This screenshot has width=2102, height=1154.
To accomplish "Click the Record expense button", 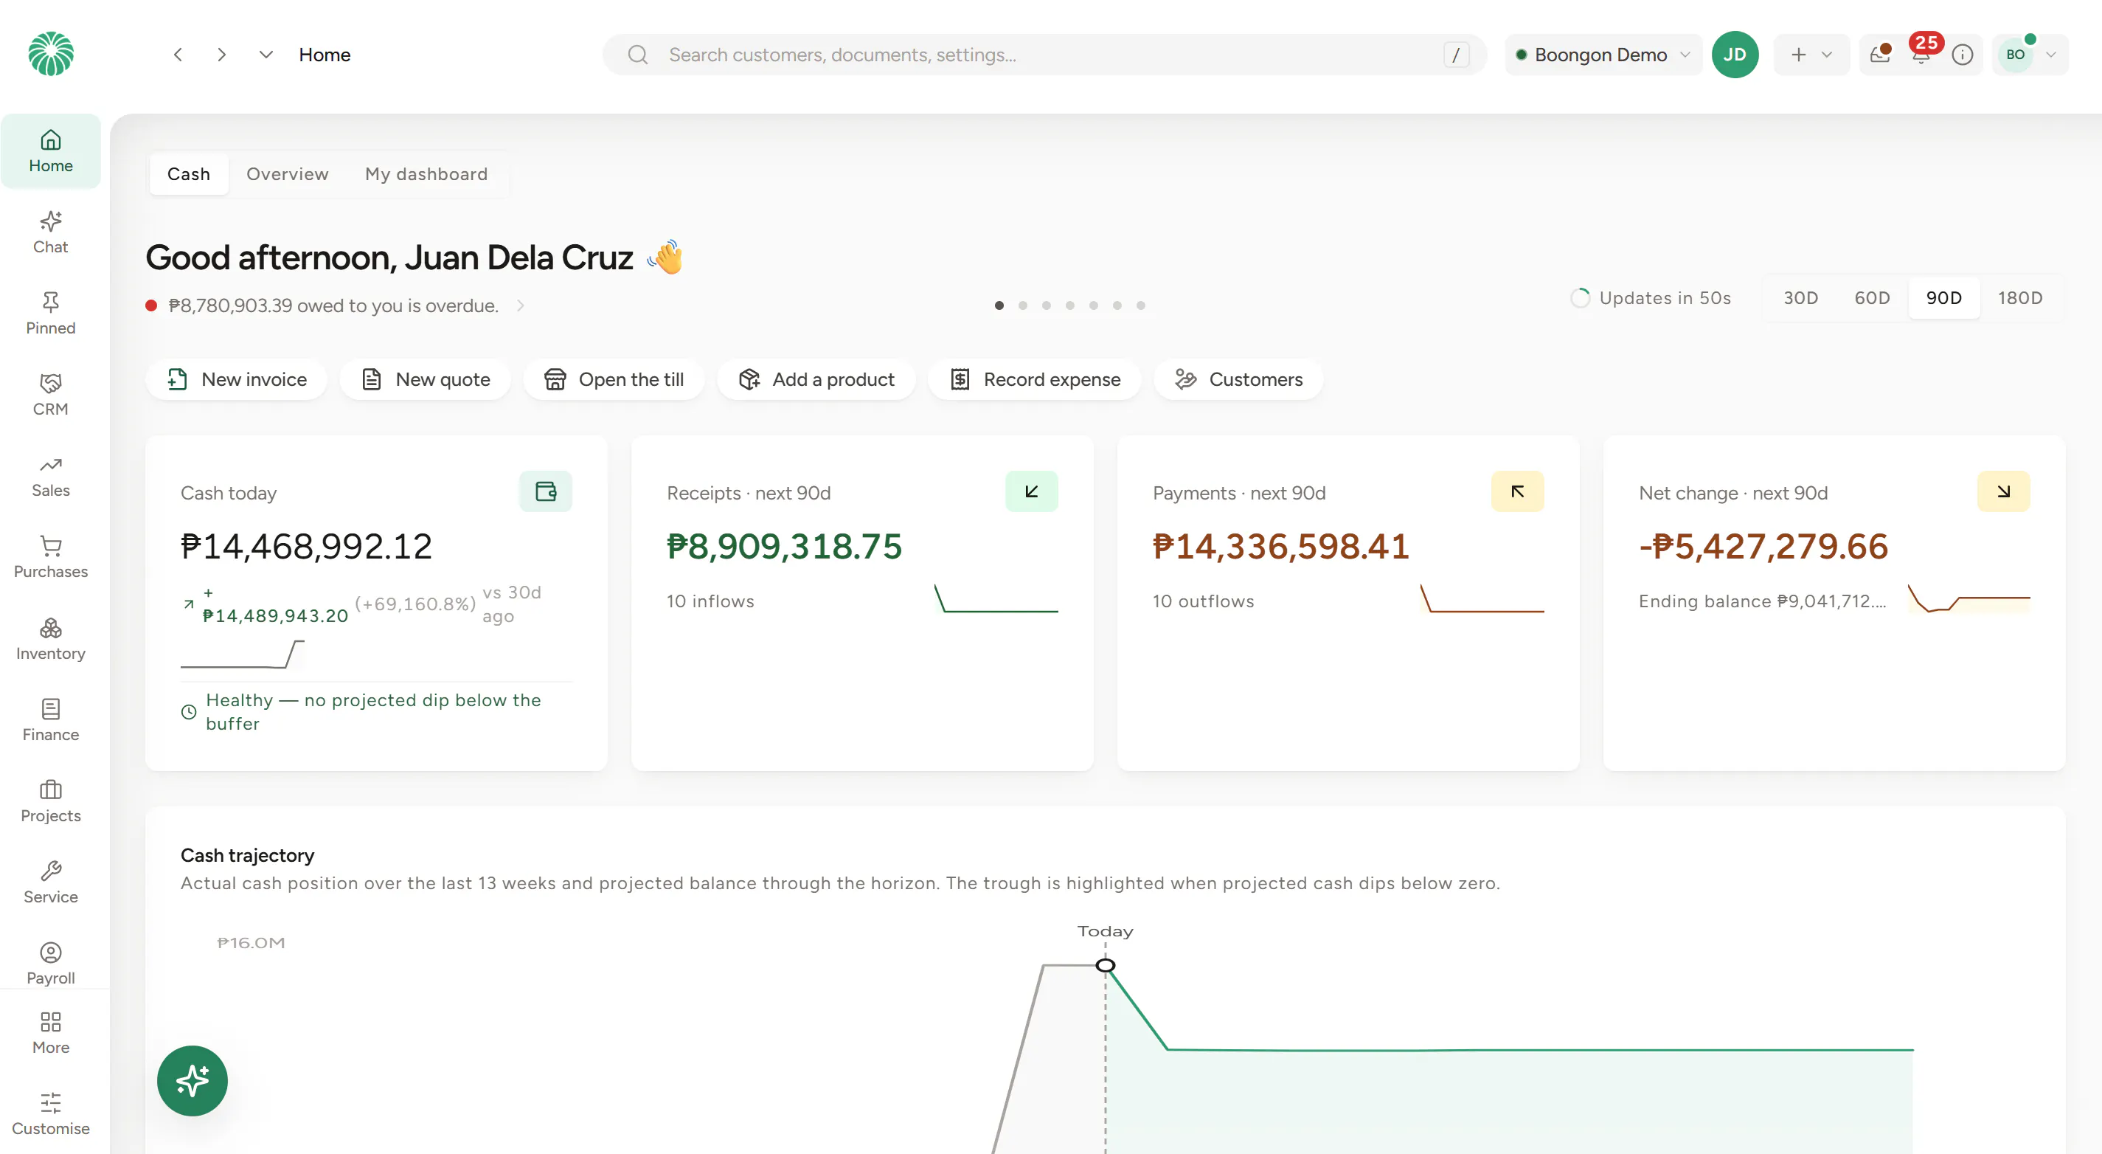I will [x=1035, y=379].
